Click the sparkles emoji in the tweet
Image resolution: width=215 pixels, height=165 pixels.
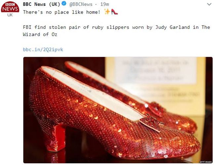pos(107,12)
